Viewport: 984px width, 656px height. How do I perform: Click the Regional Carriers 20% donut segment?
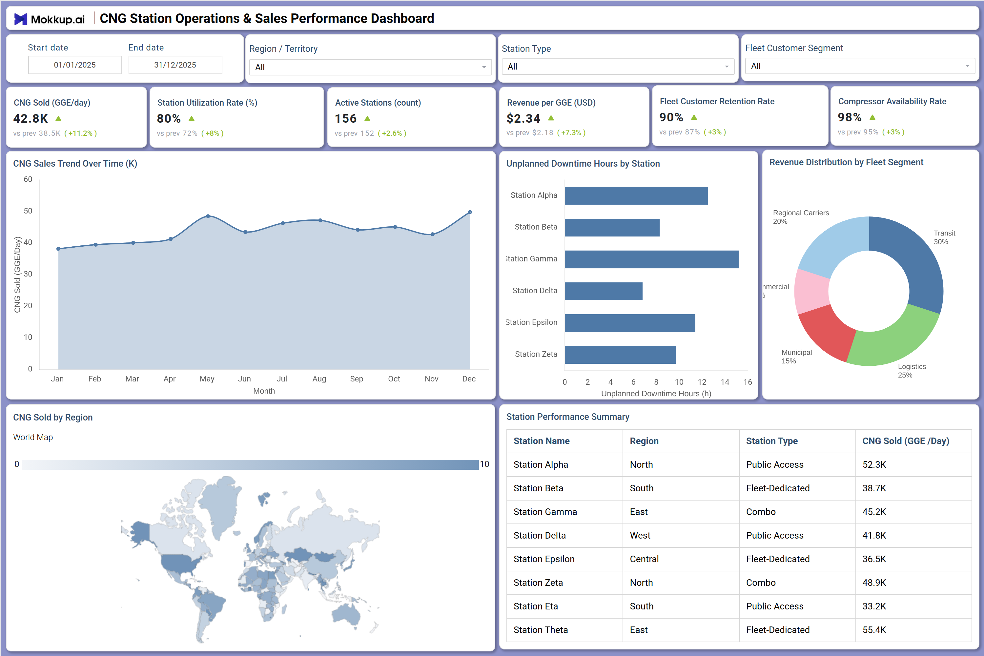tap(835, 245)
